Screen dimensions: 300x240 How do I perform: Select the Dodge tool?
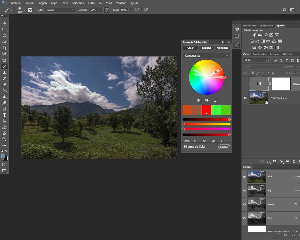tap(4, 103)
